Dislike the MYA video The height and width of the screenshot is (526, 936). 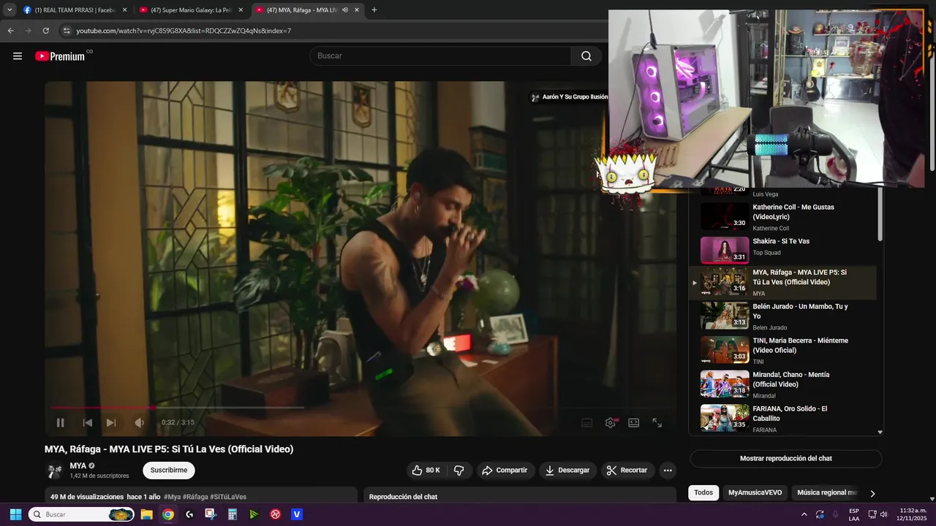pyautogui.click(x=459, y=470)
